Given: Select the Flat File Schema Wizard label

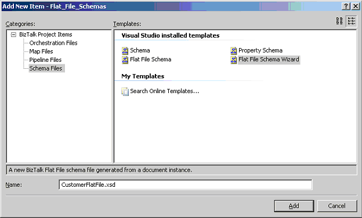Looking at the screenshot, I should pyautogui.click(x=269, y=60).
